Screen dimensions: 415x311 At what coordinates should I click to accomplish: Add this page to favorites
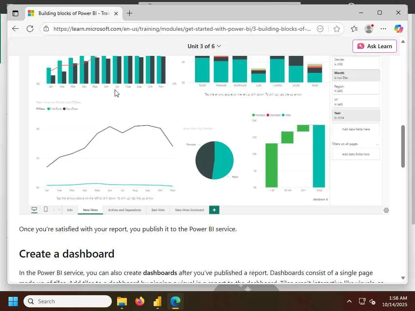pyautogui.click(x=336, y=29)
